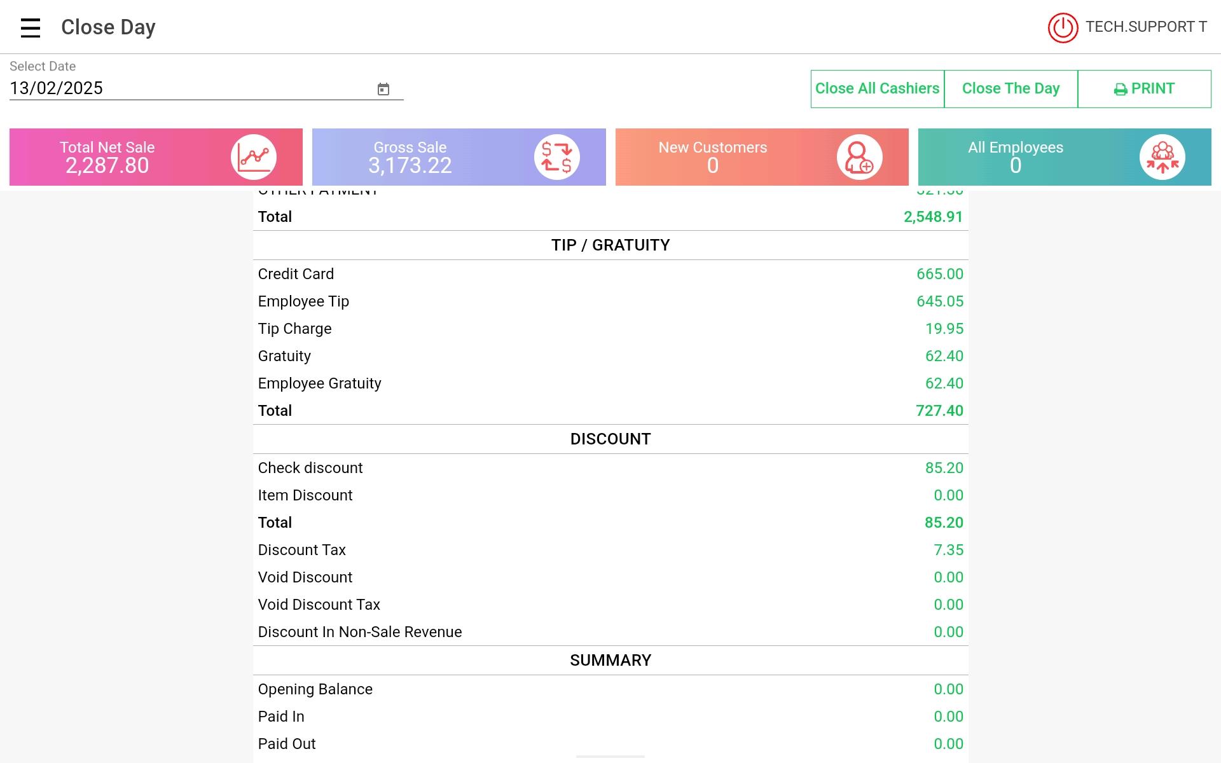This screenshot has width=1221, height=763.
Task: Select the Tip Charge row label
Action: 294,329
